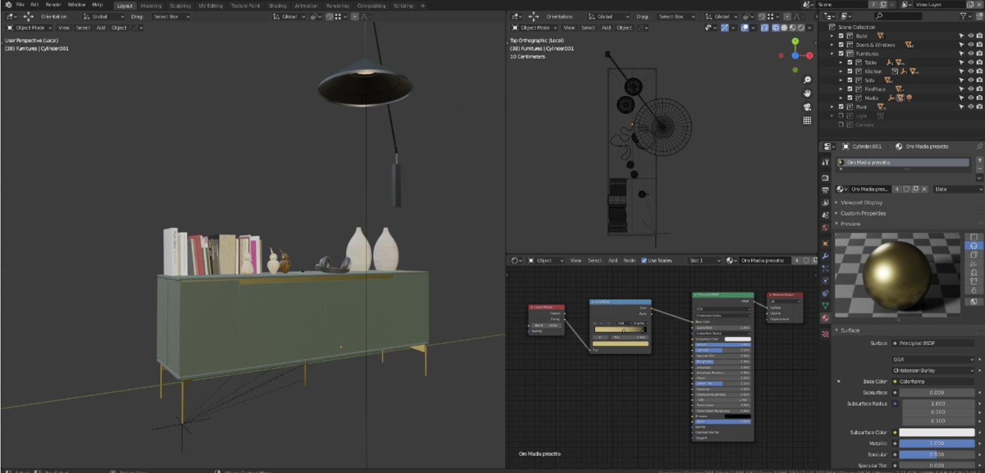The width and height of the screenshot is (985, 473).
Task: Click the zoom magnifier gizmo in top viewport
Action: tap(807, 80)
